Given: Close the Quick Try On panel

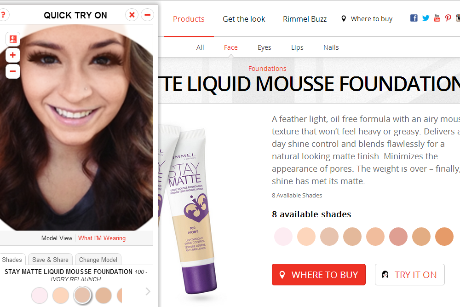Looking at the screenshot, I should tap(132, 15).
